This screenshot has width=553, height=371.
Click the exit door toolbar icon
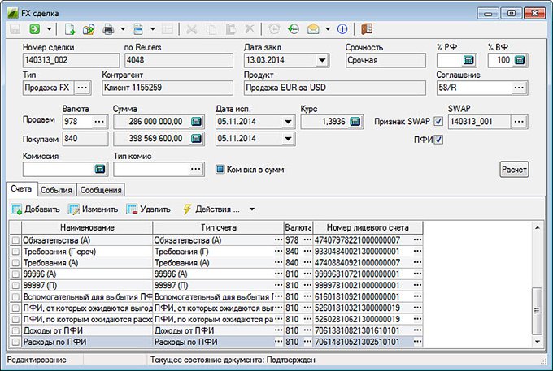[x=367, y=29]
